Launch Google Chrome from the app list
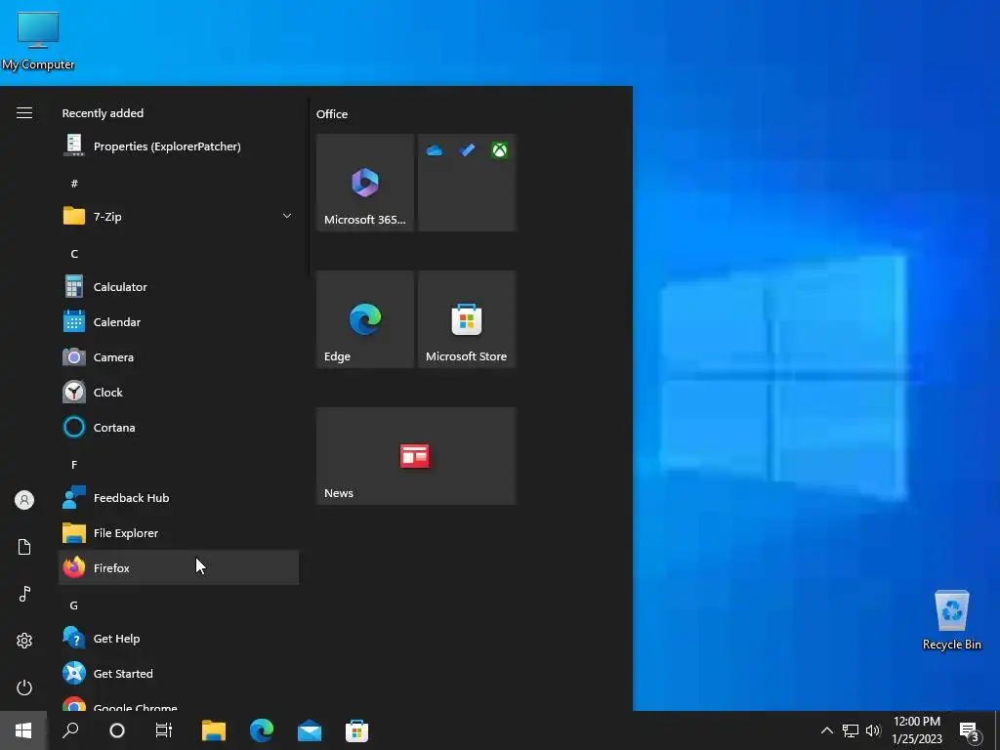 click(x=179, y=702)
